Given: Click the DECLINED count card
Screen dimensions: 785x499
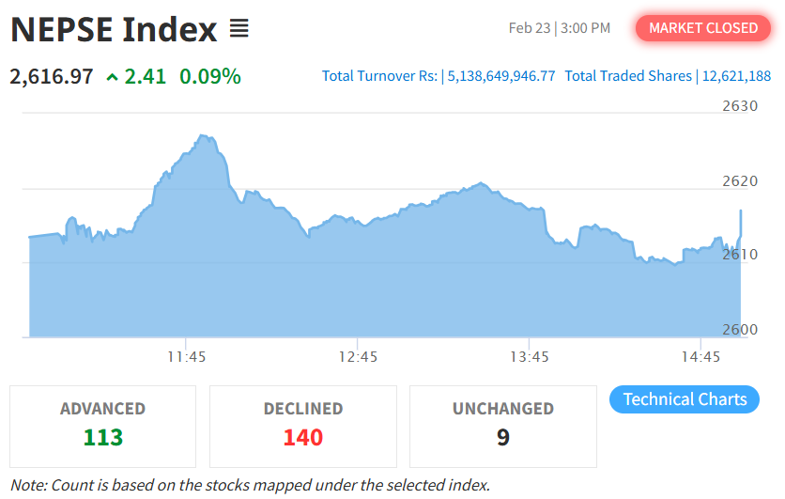Looking at the screenshot, I should pyautogui.click(x=302, y=426).
